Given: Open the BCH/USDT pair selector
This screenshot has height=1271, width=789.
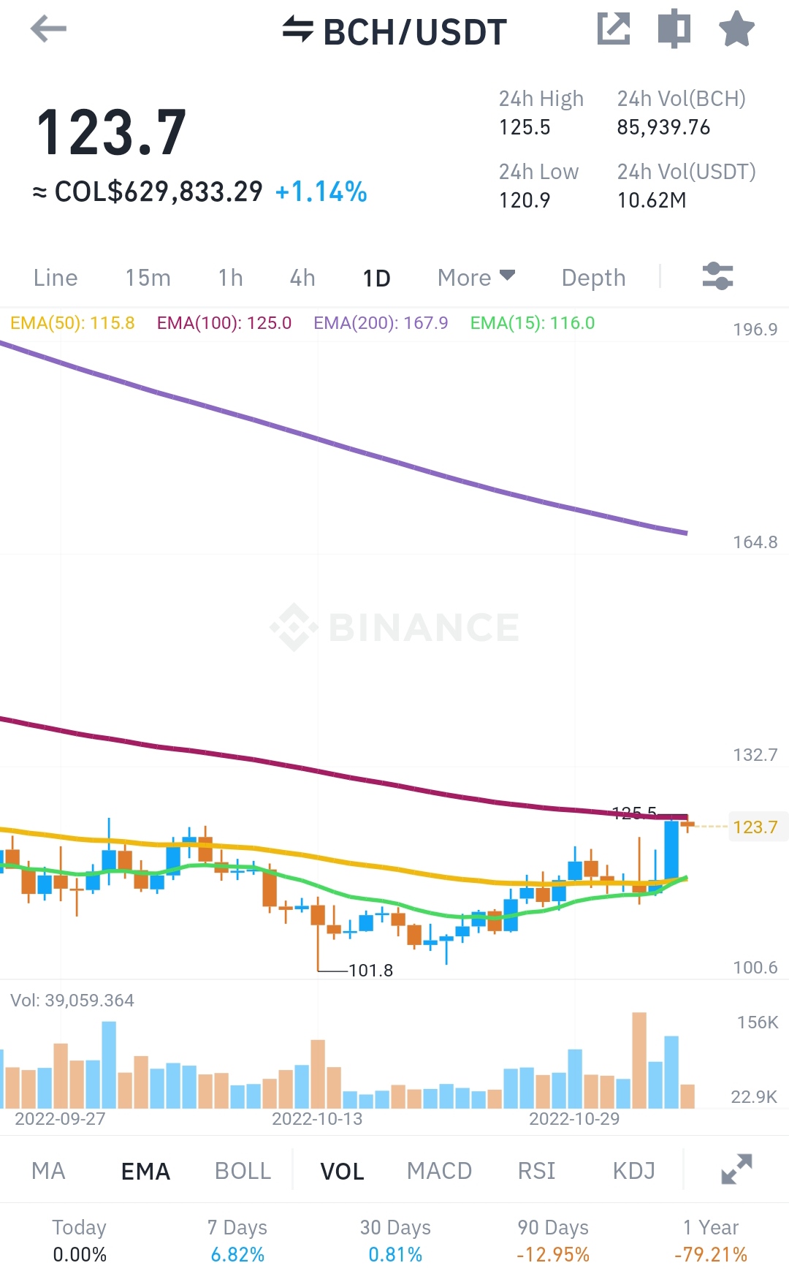Looking at the screenshot, I should pyautogui.click(x=415, y=32).
